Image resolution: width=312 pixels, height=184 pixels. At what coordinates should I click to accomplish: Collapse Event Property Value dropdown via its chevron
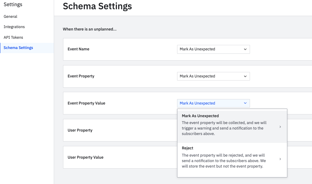tap(245, 103)
